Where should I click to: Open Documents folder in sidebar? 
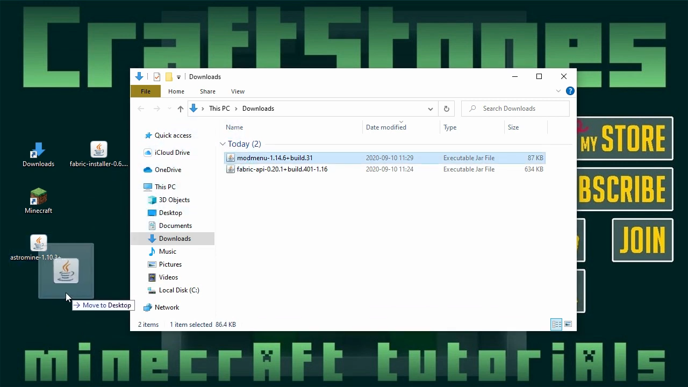click(170, 226)
